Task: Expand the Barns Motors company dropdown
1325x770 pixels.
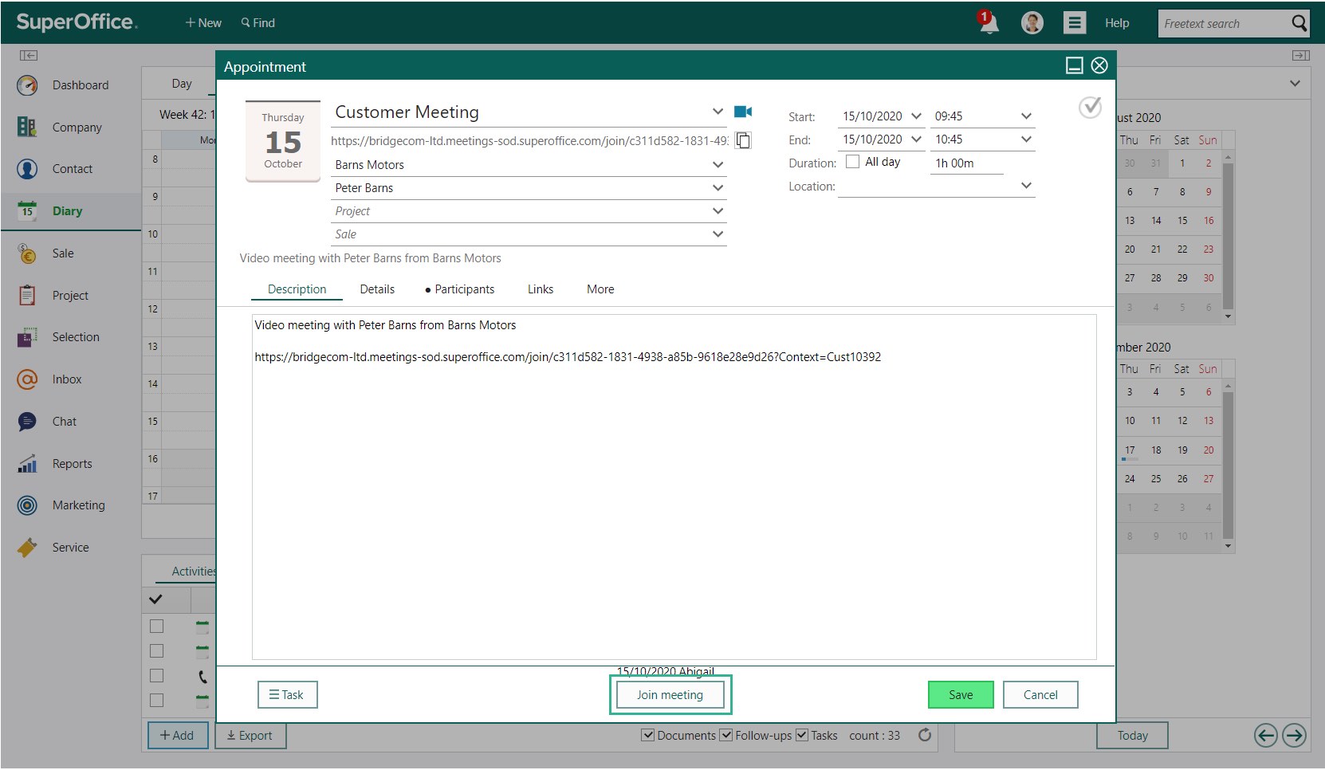Action: tap(718, 165)
